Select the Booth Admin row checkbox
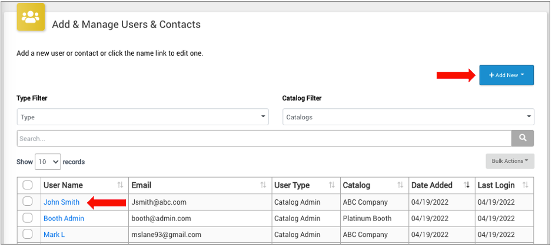The height and width of the screenshot is (247, 552). [x=28, y=218]
